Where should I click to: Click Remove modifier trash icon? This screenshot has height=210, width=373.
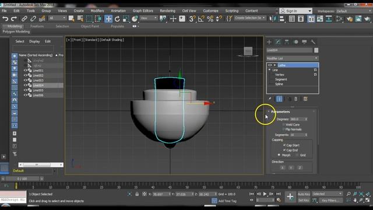(295, 99)
